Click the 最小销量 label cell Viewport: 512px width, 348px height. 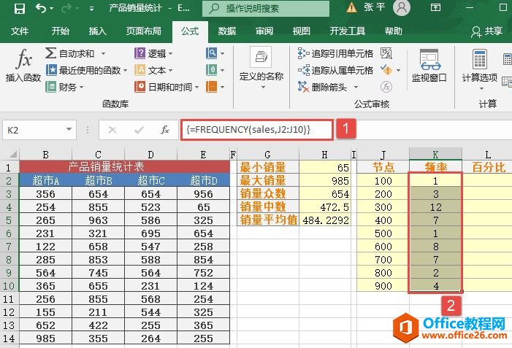click(268, 167)
